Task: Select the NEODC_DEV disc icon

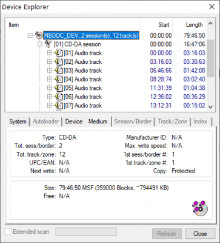Action: point(39,35)
